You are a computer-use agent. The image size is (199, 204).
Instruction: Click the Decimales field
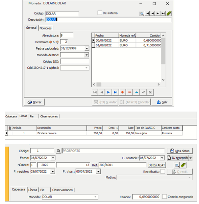64,42
